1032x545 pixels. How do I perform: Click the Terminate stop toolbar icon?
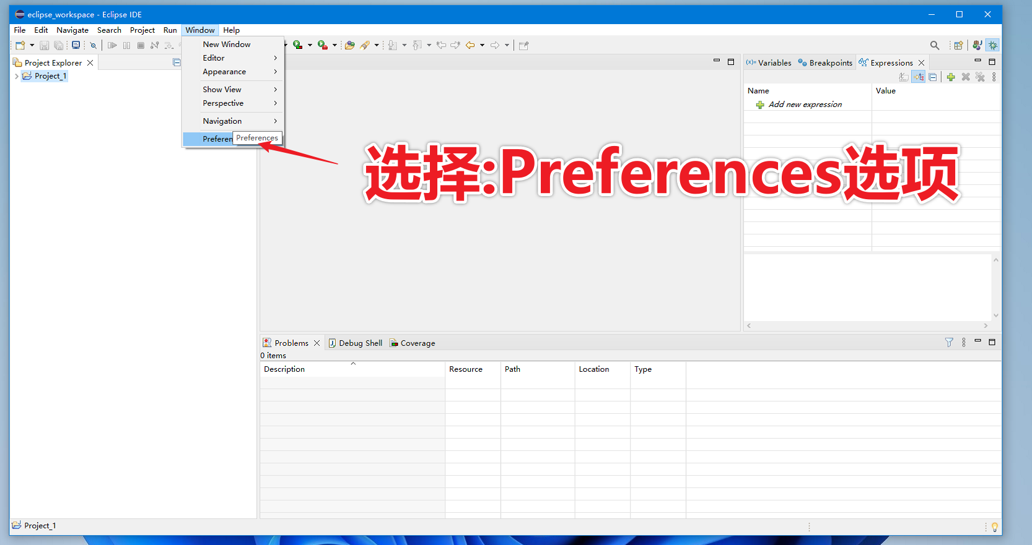coord(141,45)
